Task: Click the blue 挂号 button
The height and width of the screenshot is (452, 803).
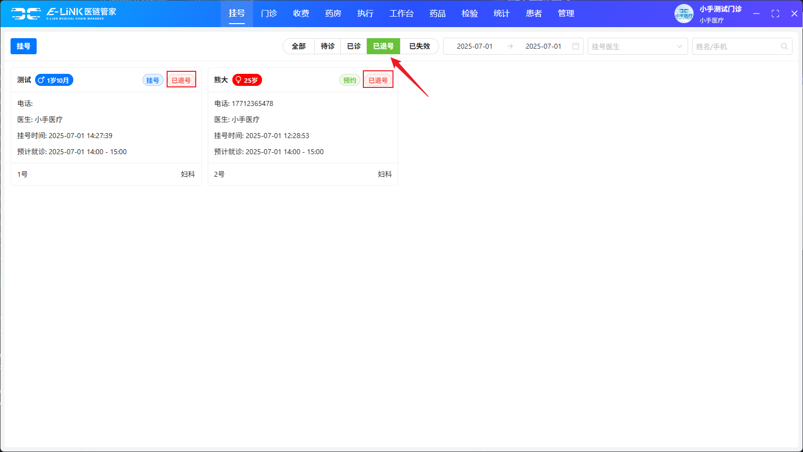Action: [x=24, y=46]
